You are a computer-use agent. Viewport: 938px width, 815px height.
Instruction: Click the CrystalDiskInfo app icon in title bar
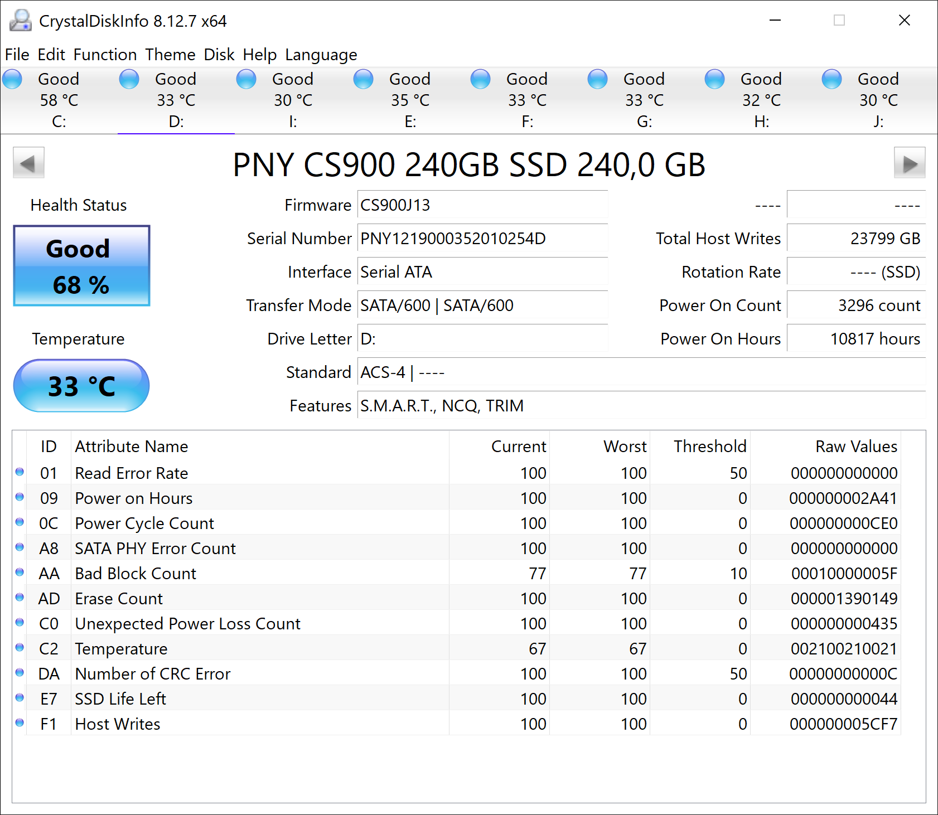click(21, 21)
